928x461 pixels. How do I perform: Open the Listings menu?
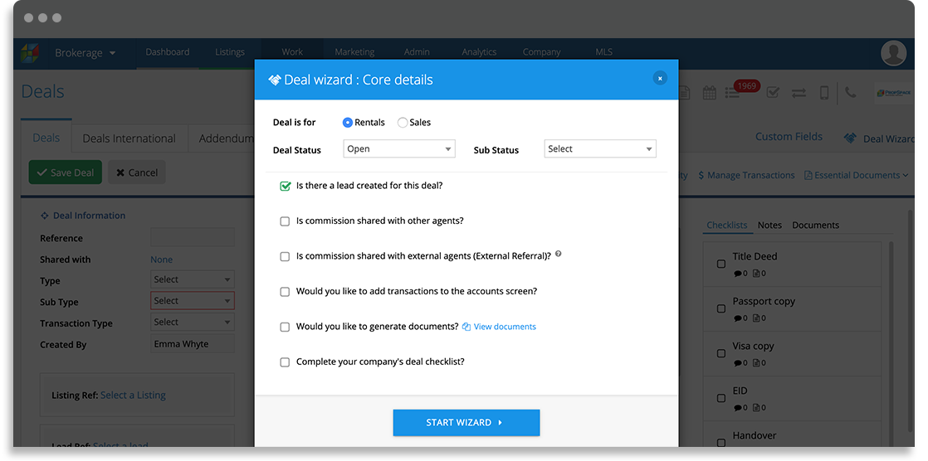[x=230, y=52]
